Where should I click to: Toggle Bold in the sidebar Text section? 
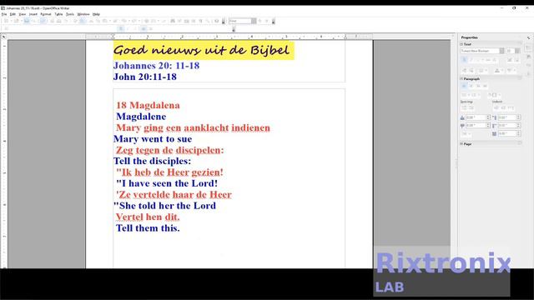pos(464,60)
